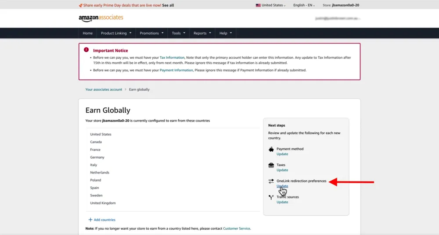
Task: Click the United States flag icon
Action: pos(258,5)
